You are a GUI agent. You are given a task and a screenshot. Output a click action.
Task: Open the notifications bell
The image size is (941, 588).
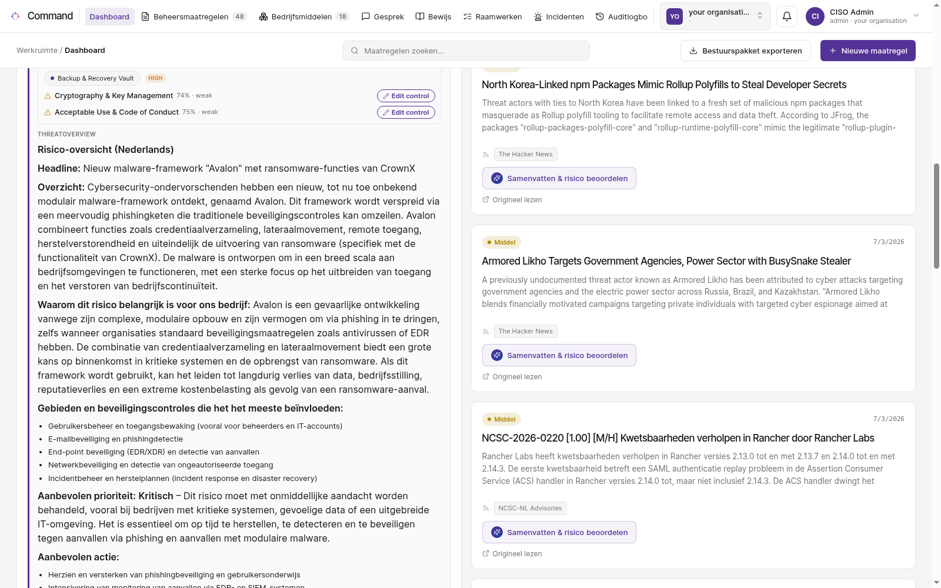tap(787, 16)
